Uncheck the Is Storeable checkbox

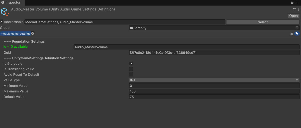[x=131, y=64]
